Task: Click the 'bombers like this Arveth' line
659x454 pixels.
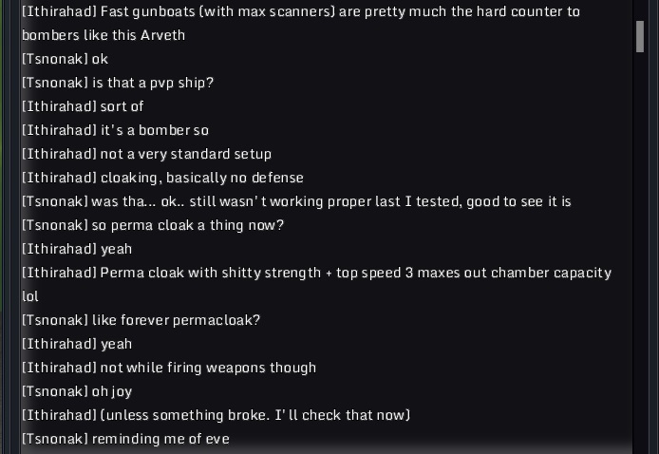Action: 104,35
